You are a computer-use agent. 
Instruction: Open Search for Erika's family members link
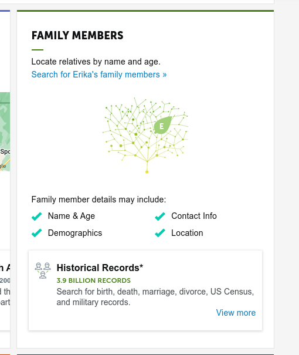[99, 75]
